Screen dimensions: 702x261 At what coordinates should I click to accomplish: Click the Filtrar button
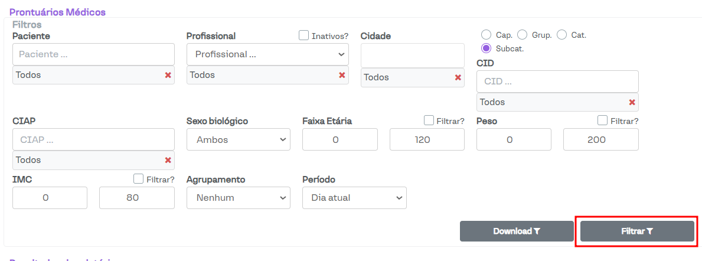click(x=637, y=231)
